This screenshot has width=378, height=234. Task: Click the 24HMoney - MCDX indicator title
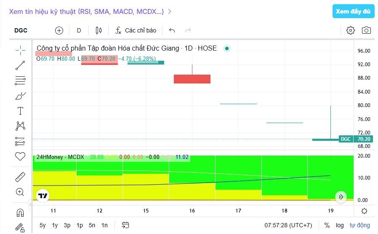tap(60, 157)
